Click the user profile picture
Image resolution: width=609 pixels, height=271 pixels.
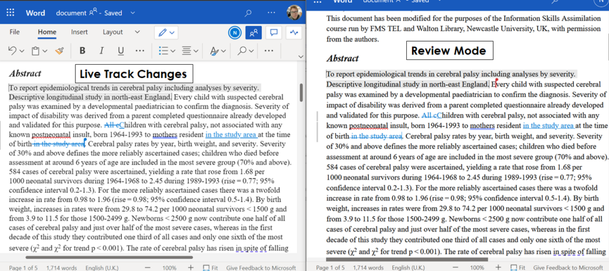[x=293, y=13]
